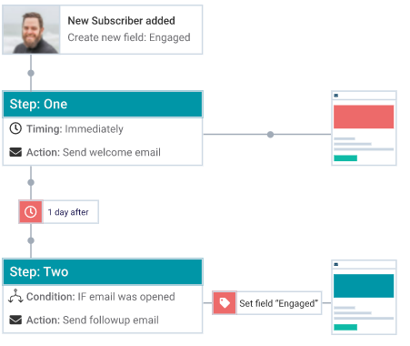The image size is (410, 346).
Task: Click the condition branch icon in Step Two
Action: point(15,296)
